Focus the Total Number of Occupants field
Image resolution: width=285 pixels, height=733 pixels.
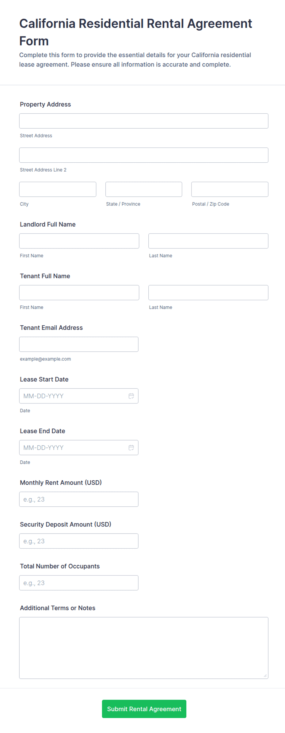pos(79,583)
